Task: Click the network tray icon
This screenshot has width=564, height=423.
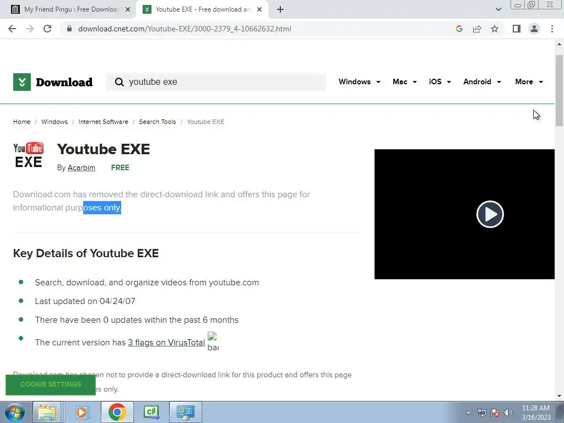Action: pos(481,413)
